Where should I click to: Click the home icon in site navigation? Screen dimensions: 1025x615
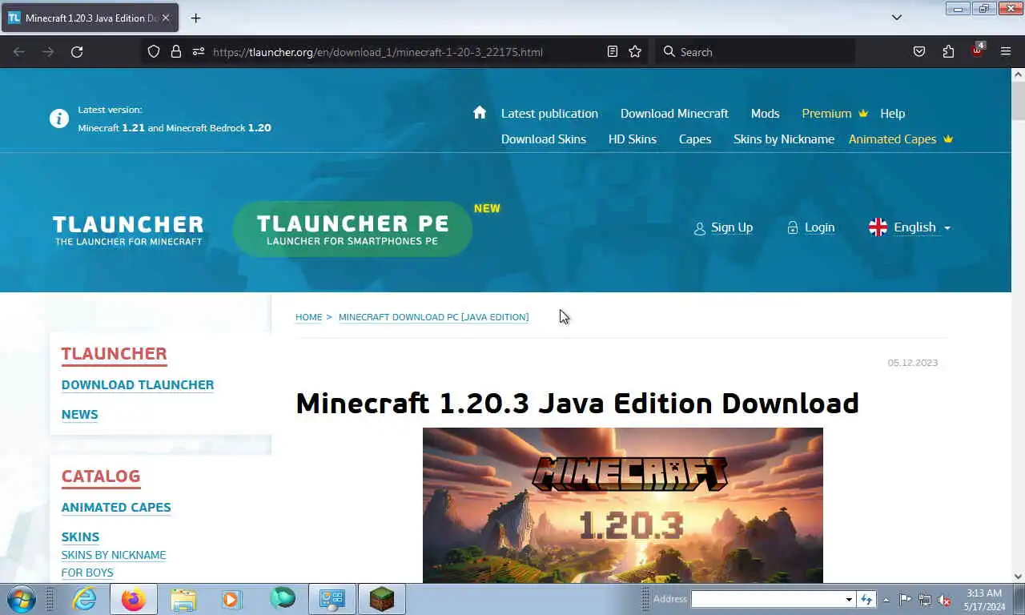pos(480,112)
